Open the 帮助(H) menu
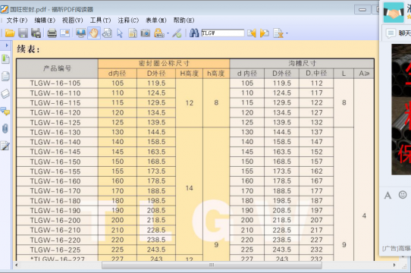411x273 pixels. (184, 20)
